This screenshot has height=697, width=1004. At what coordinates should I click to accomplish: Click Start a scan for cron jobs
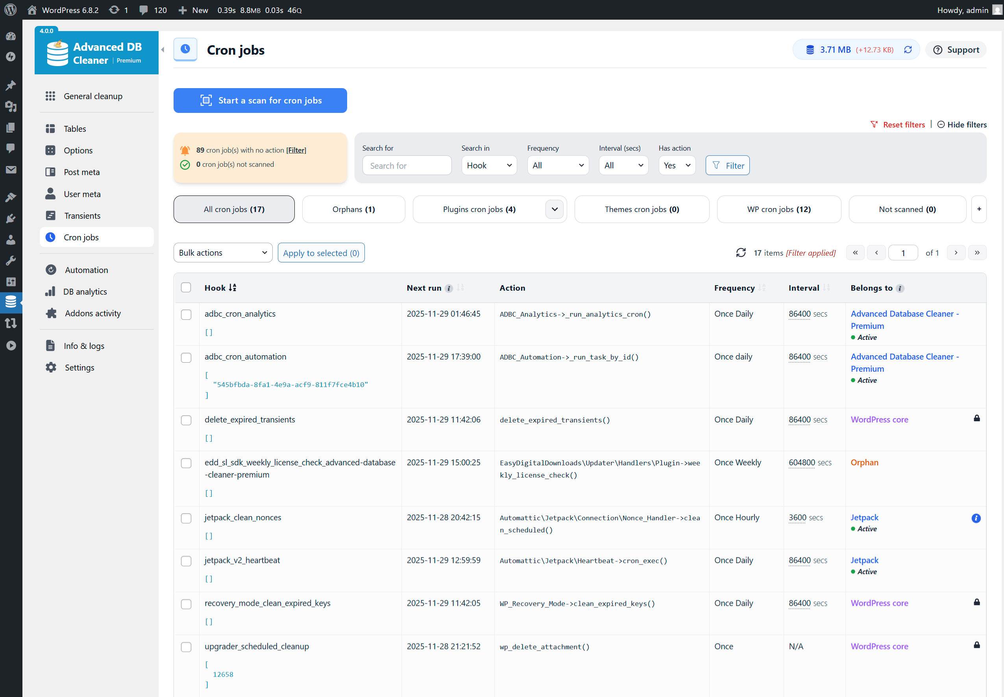click(x=260, y=100)
